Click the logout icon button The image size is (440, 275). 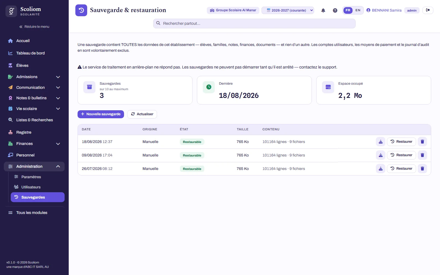click(428, 10)
